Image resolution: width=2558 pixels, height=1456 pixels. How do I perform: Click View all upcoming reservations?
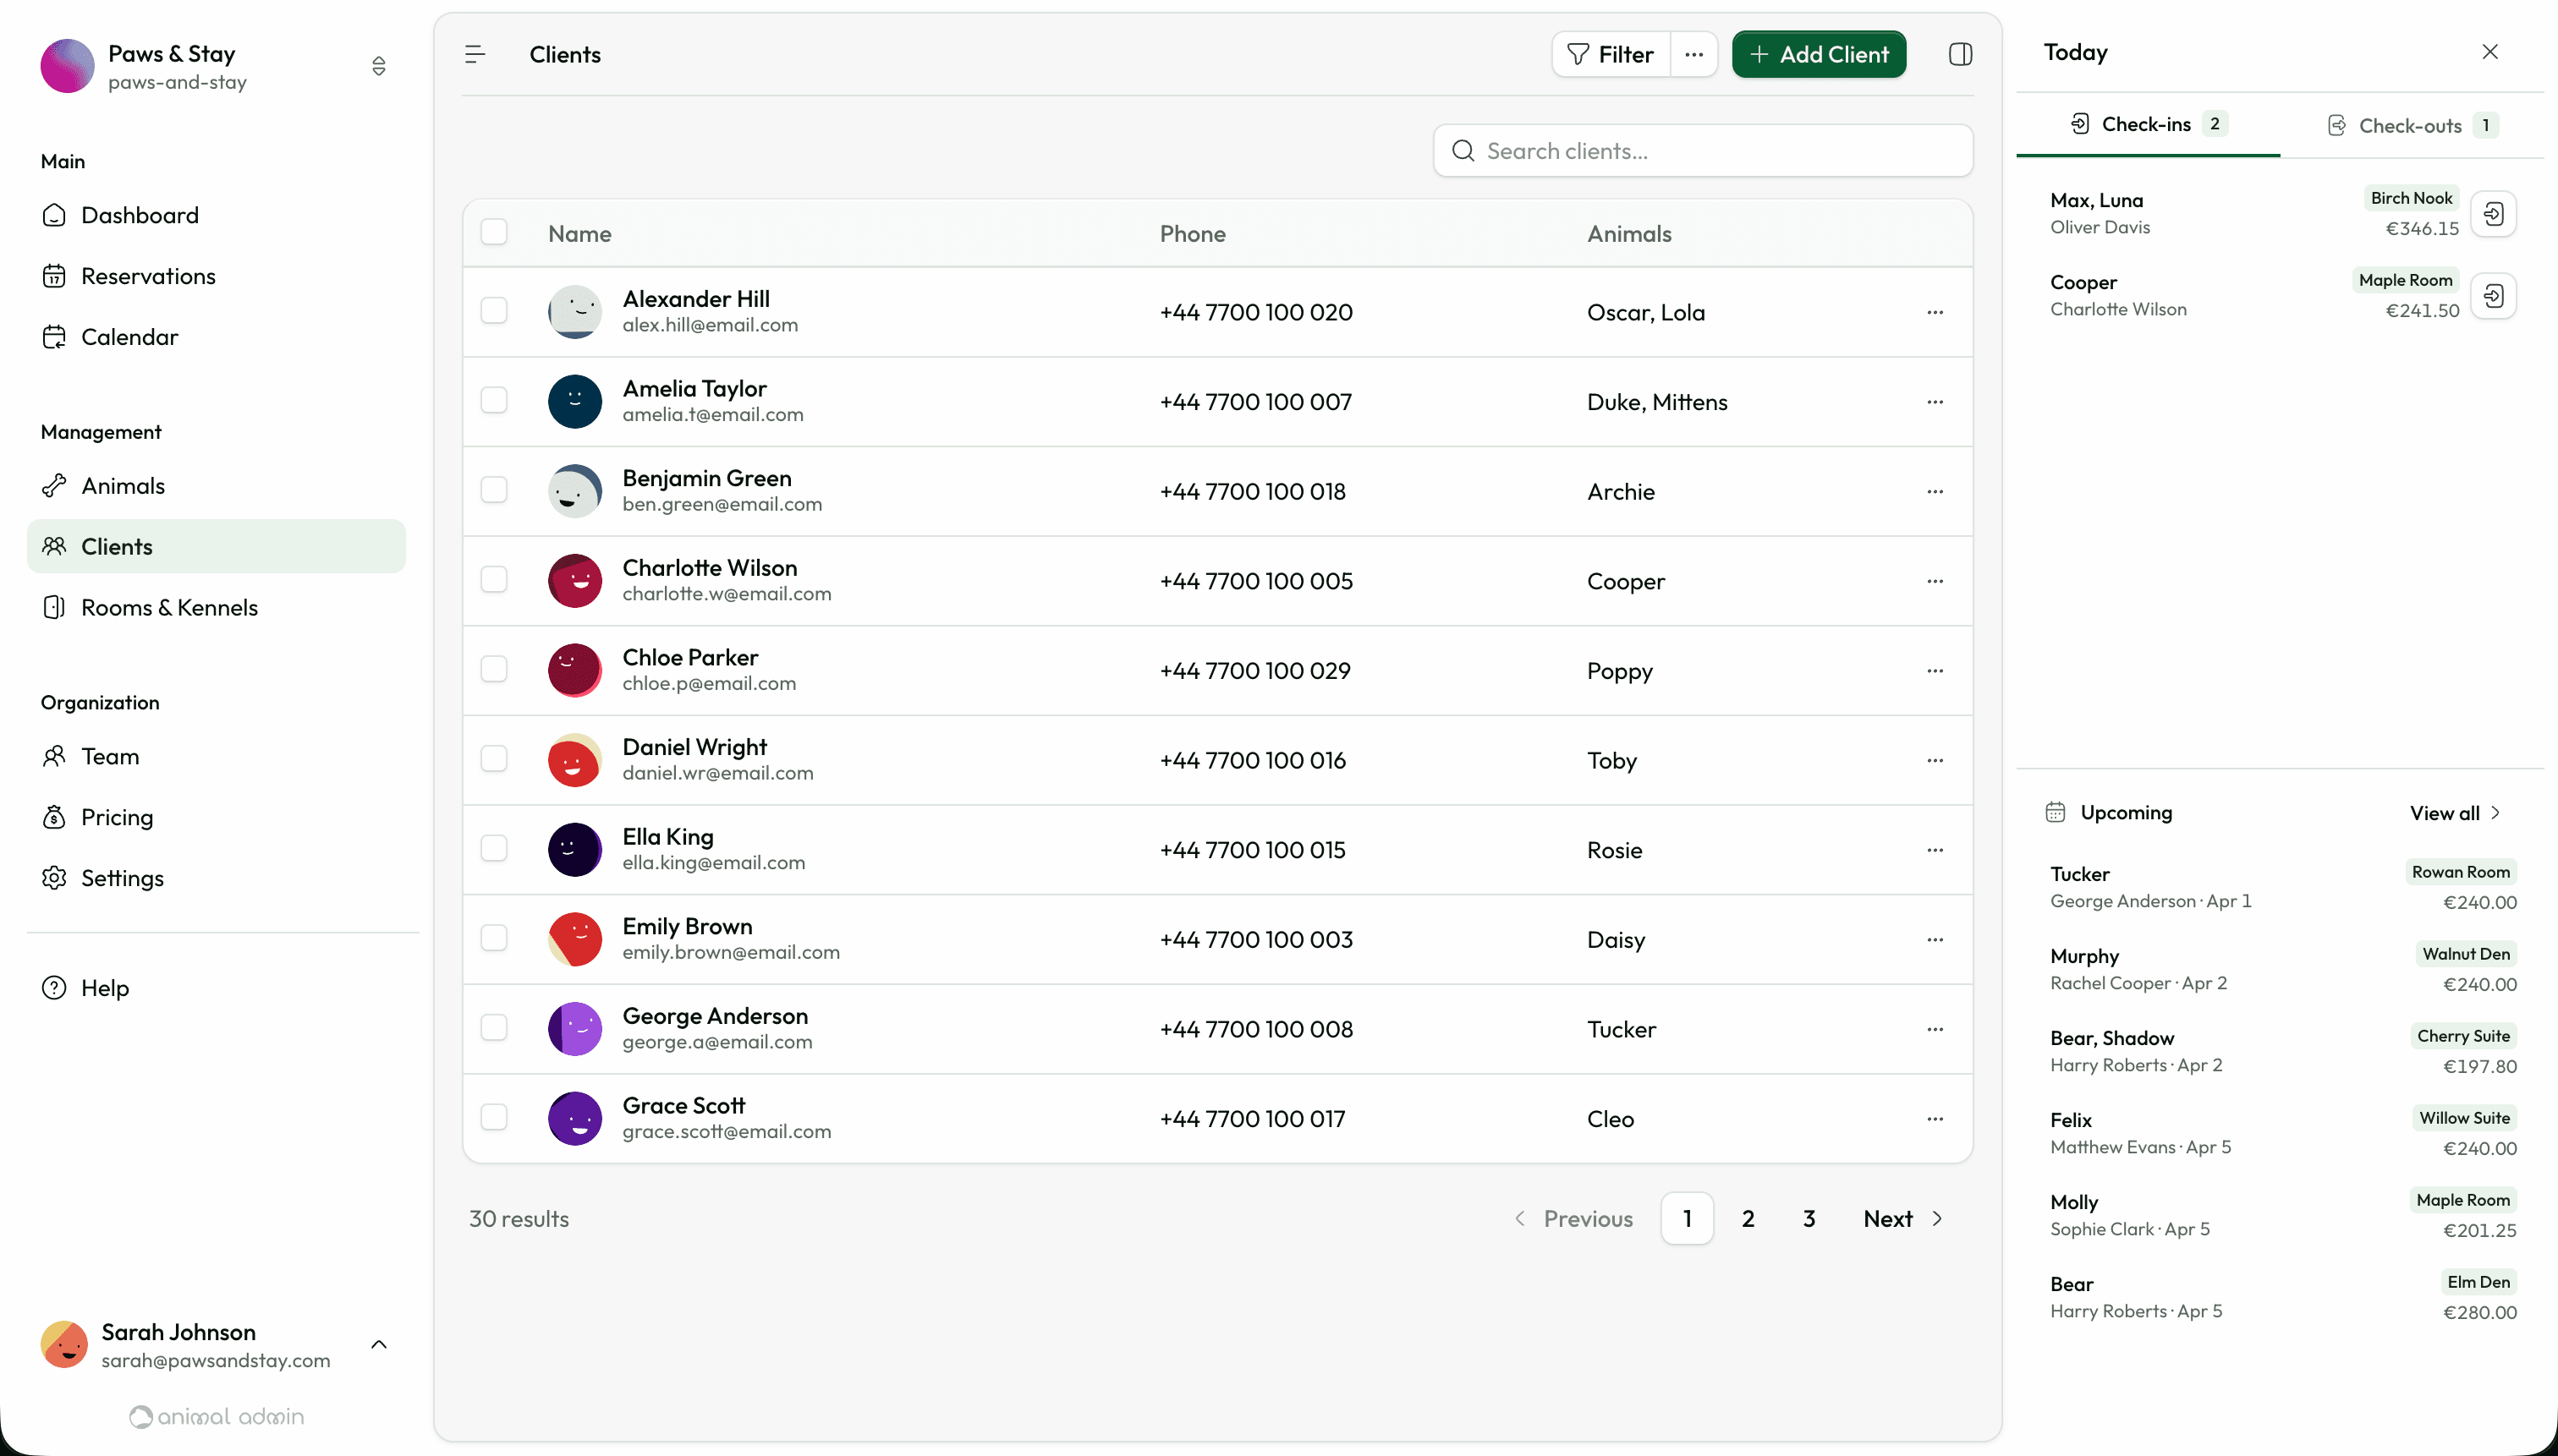click(x=2454, y=813)
